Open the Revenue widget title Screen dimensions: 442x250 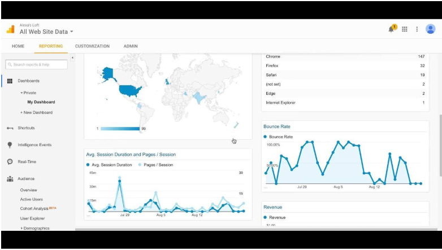pos(272,207)
